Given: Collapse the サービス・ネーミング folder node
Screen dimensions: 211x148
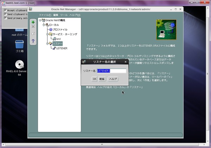Looking at the screenshot, I should (x=47, y=34).
